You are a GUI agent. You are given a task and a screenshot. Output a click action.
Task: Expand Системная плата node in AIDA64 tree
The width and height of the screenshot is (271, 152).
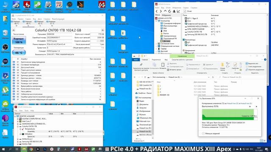(156, 44)
